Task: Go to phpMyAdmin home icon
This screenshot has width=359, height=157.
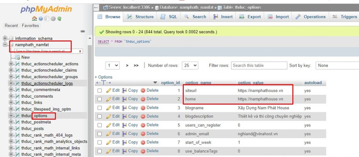Action: 34,19
